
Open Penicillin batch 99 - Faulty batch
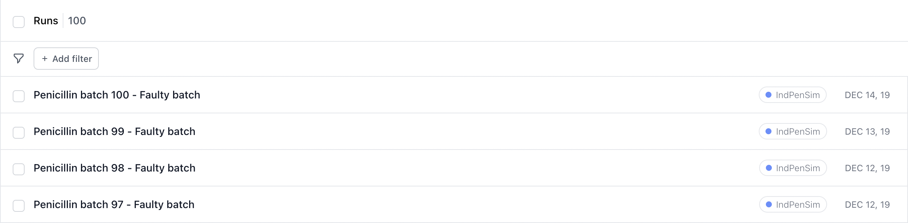pos(114,132)
